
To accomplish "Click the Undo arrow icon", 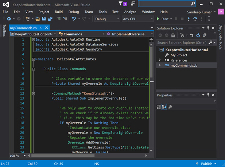I will pyautogui.click(x=74, y=19).
